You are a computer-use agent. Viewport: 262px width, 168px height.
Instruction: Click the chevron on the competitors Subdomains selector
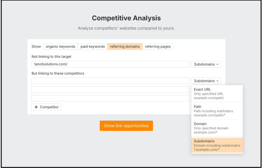pos(218,81)
